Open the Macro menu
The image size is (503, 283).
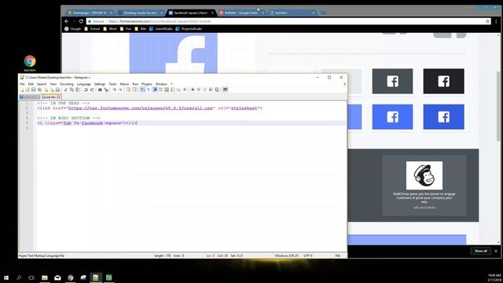click(x=124, y=84)
